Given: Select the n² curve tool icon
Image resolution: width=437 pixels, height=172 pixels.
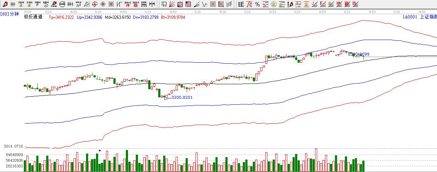Looking at the screenshot, I should coord(78,4).
